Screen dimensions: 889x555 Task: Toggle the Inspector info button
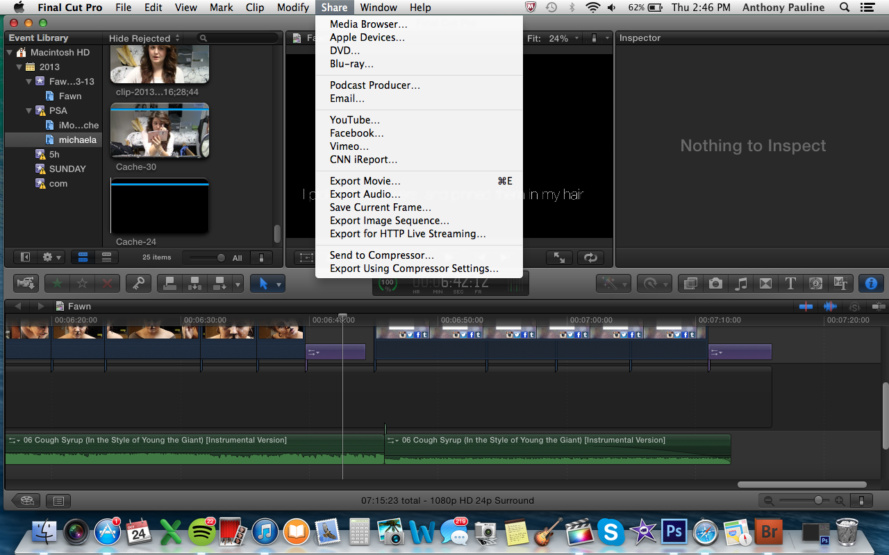(x=871, y=283)
